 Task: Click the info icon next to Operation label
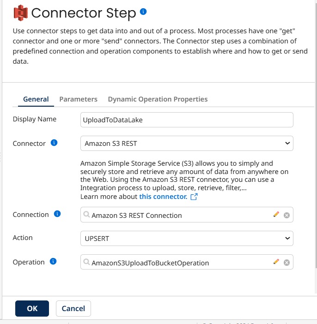click(x=53, y=262)
